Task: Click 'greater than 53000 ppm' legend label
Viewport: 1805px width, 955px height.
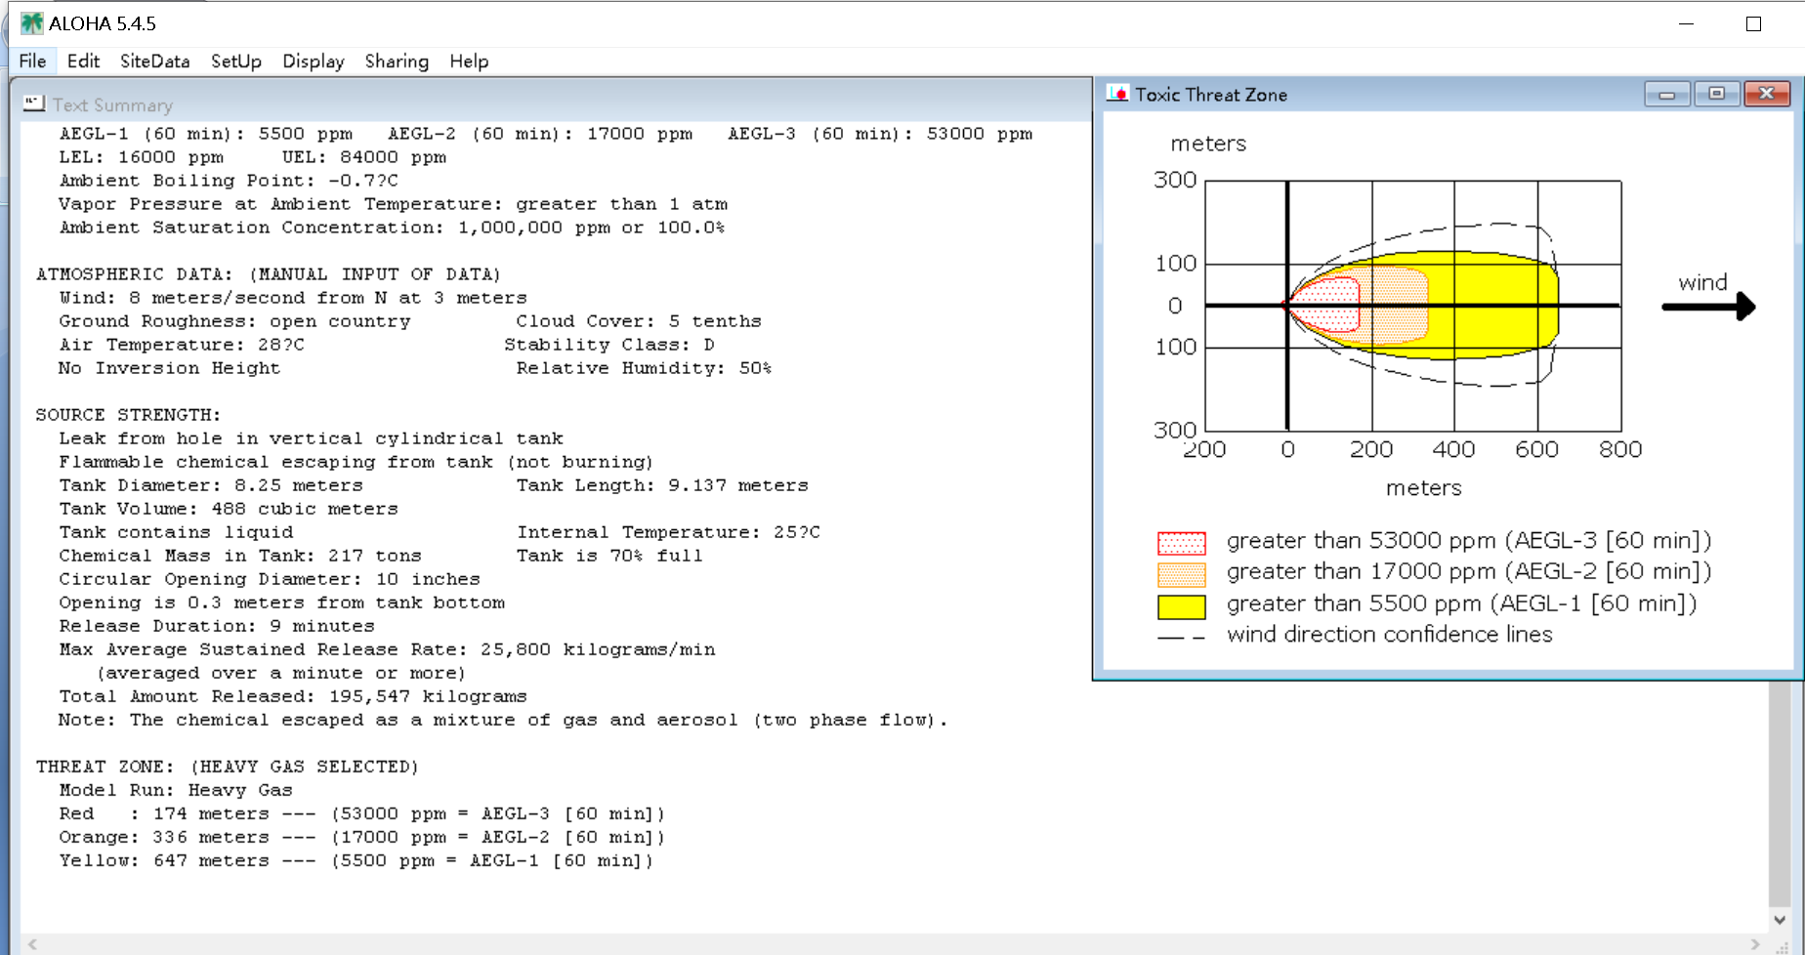Action: click(1469, 541)
